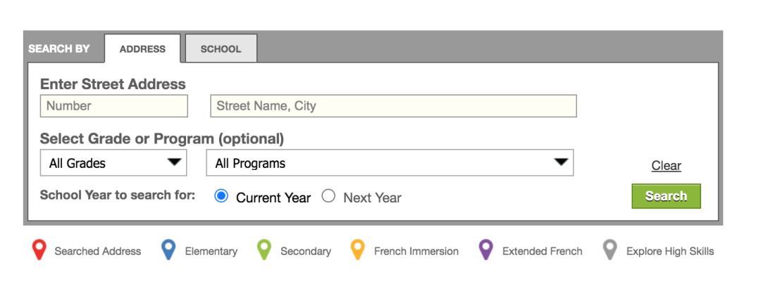
Task: Click the Next Year label text
Action: pyautogui.click(x=372, y=198)
